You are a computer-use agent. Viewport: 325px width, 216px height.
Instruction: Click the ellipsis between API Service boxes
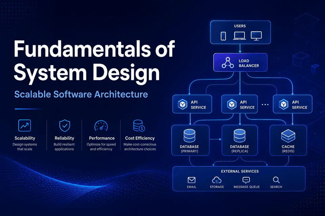pyautogui.click(x=265, y=105)
